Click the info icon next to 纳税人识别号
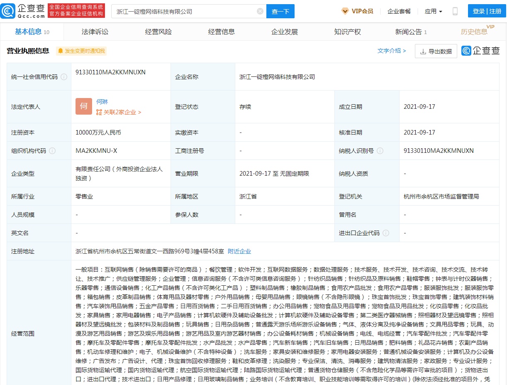The image size is (507, 385). click(380, 151)
